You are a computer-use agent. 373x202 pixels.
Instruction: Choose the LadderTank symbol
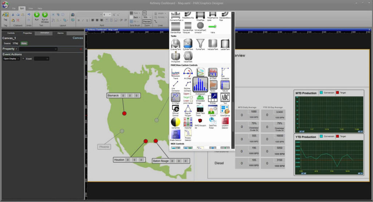click(225, 44)
